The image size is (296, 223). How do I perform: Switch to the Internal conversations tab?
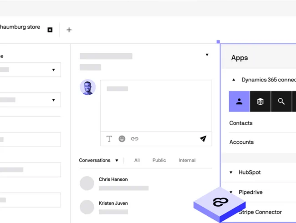coord(187,160)
